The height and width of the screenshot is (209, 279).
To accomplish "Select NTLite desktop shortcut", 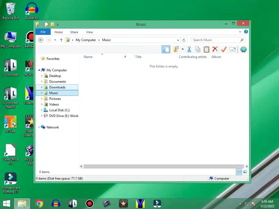I will [11, 124].
